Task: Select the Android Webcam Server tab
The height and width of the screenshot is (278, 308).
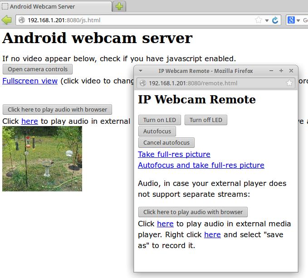Action: pyautogui.click(x=56, y=6)
